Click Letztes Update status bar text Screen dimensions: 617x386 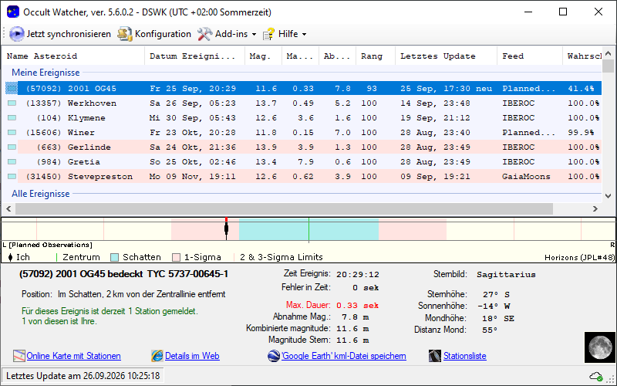coord(83,376)
